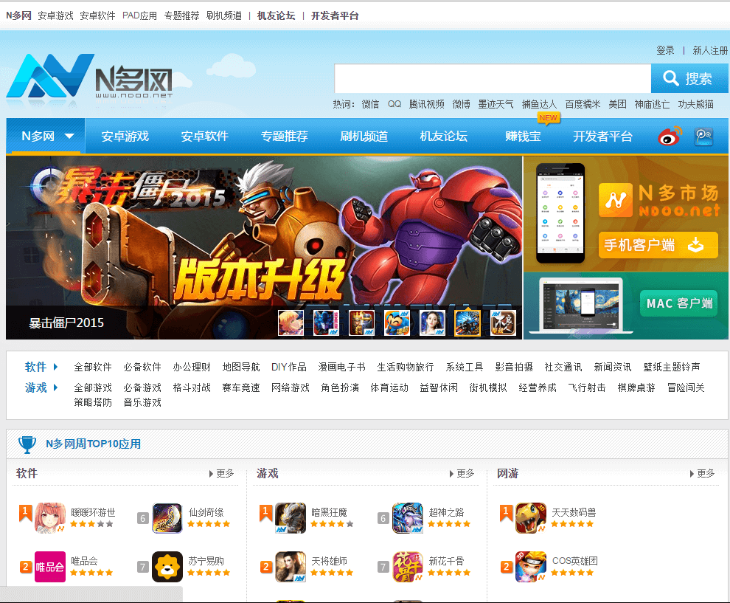Open the 唯品会 app icon
This screenshot has width=730, height=603.
[50, 567]
